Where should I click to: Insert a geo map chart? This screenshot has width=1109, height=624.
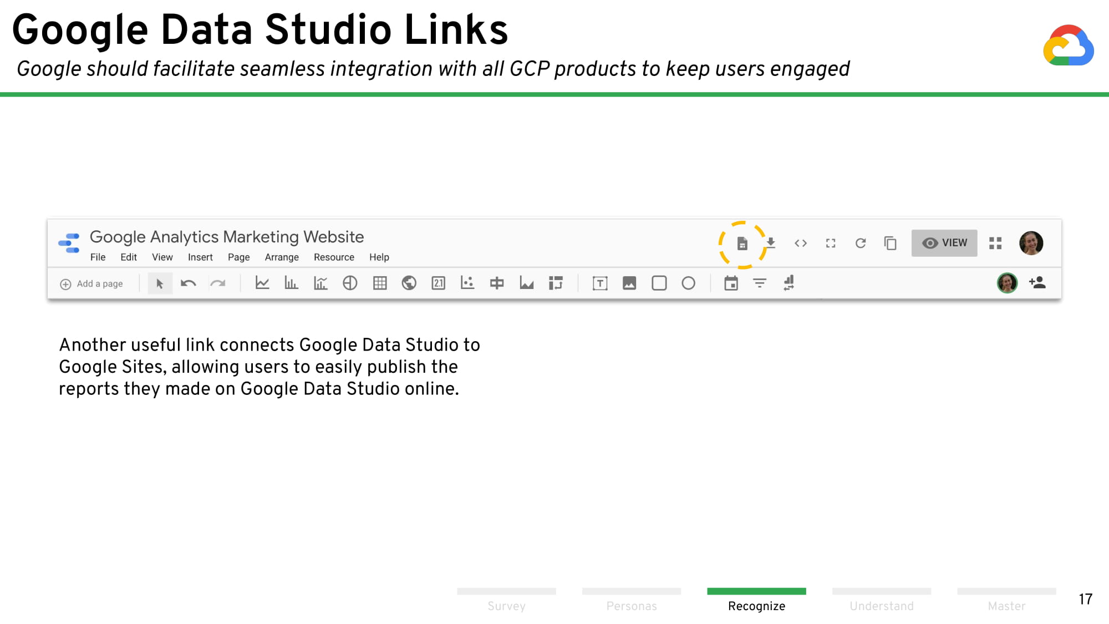[x=409, y=283]
